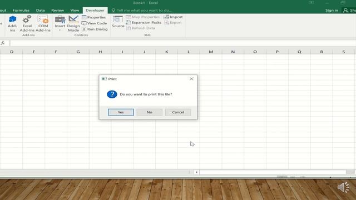Image resolution: width=356 pixels, height=200 pixels.
Task: Select column I header
Action: [122, 52]
